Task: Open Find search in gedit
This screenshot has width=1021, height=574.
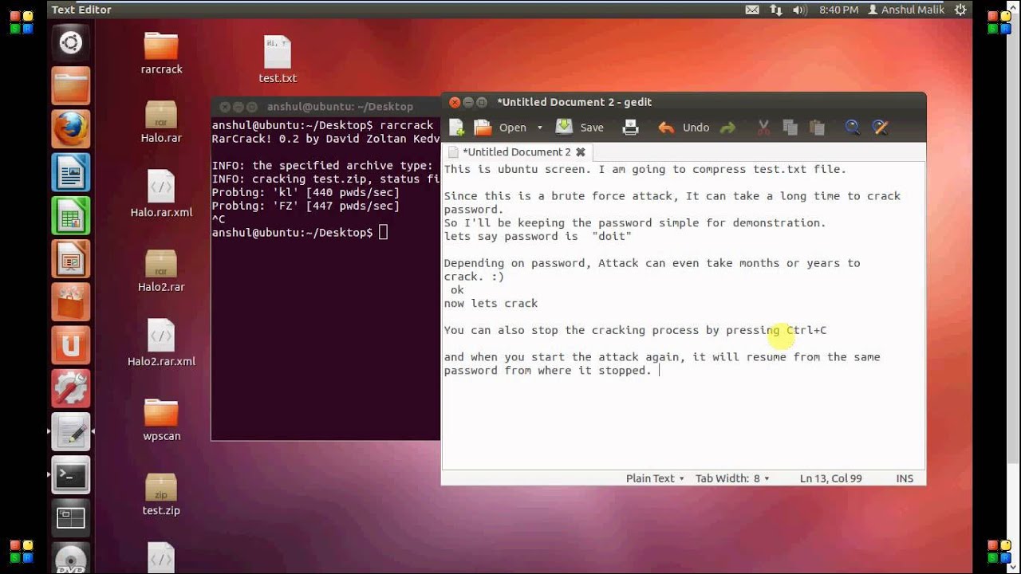Action: point(853,128)
